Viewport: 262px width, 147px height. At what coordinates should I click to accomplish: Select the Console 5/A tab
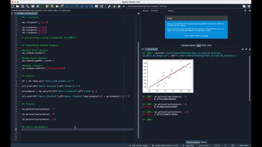(x=151, y=49)
